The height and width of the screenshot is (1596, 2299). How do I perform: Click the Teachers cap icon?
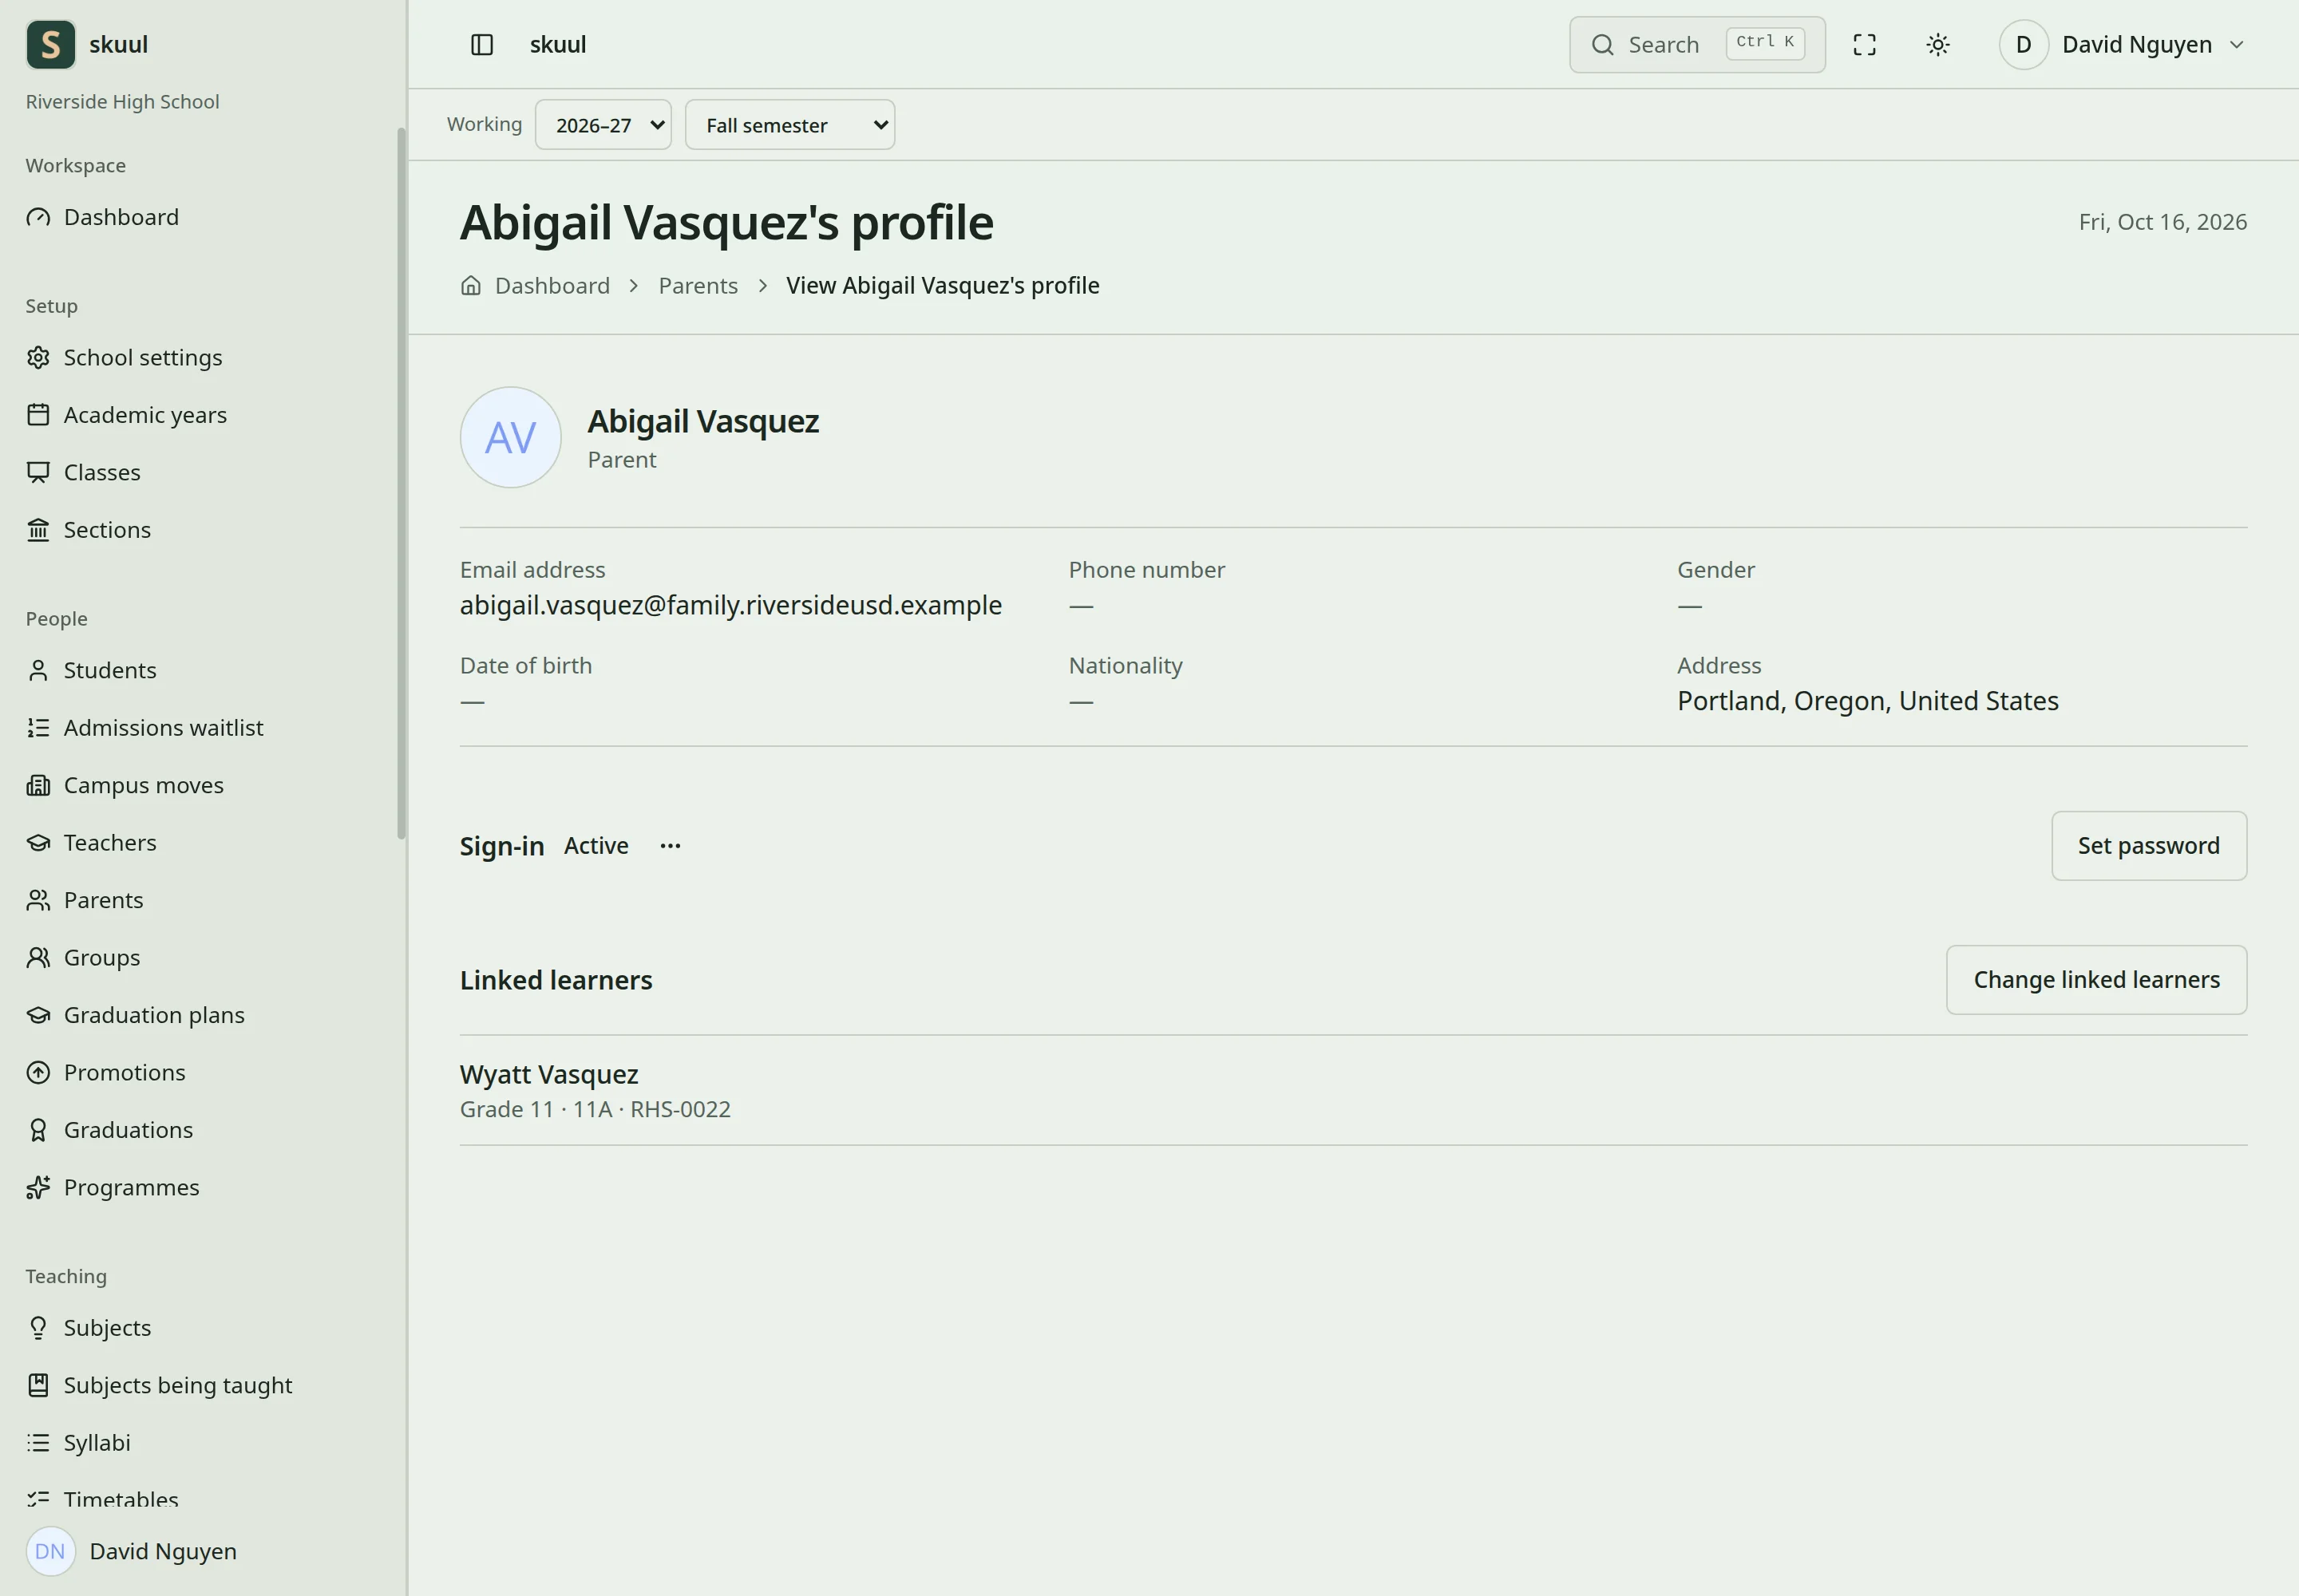pos(38,843)
